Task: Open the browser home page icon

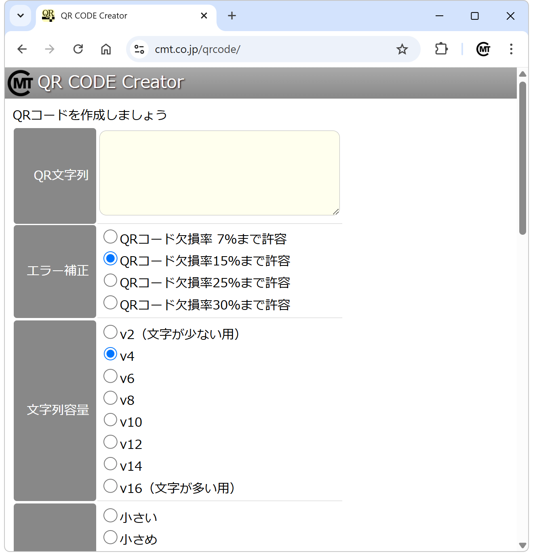Action: [106, 49]
